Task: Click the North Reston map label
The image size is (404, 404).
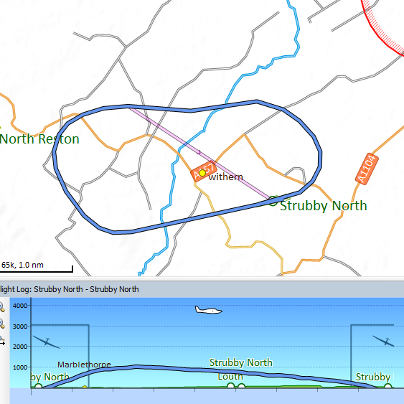Action: pyautogui.click(x=39, y=139)
